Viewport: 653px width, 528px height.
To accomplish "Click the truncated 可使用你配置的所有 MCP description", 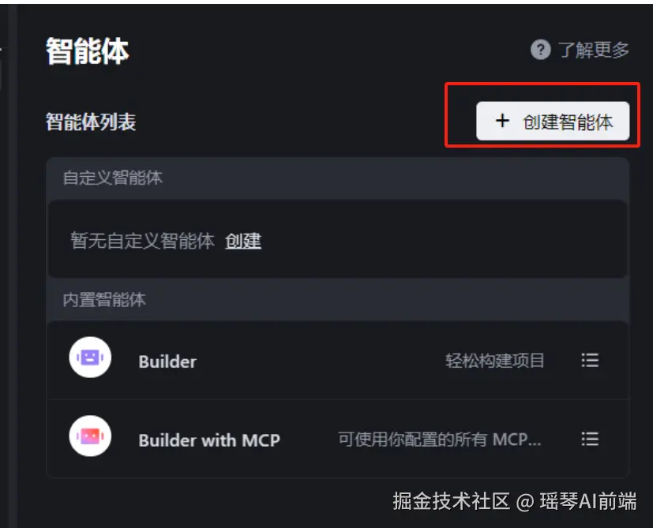I will [x=439, y=440].
